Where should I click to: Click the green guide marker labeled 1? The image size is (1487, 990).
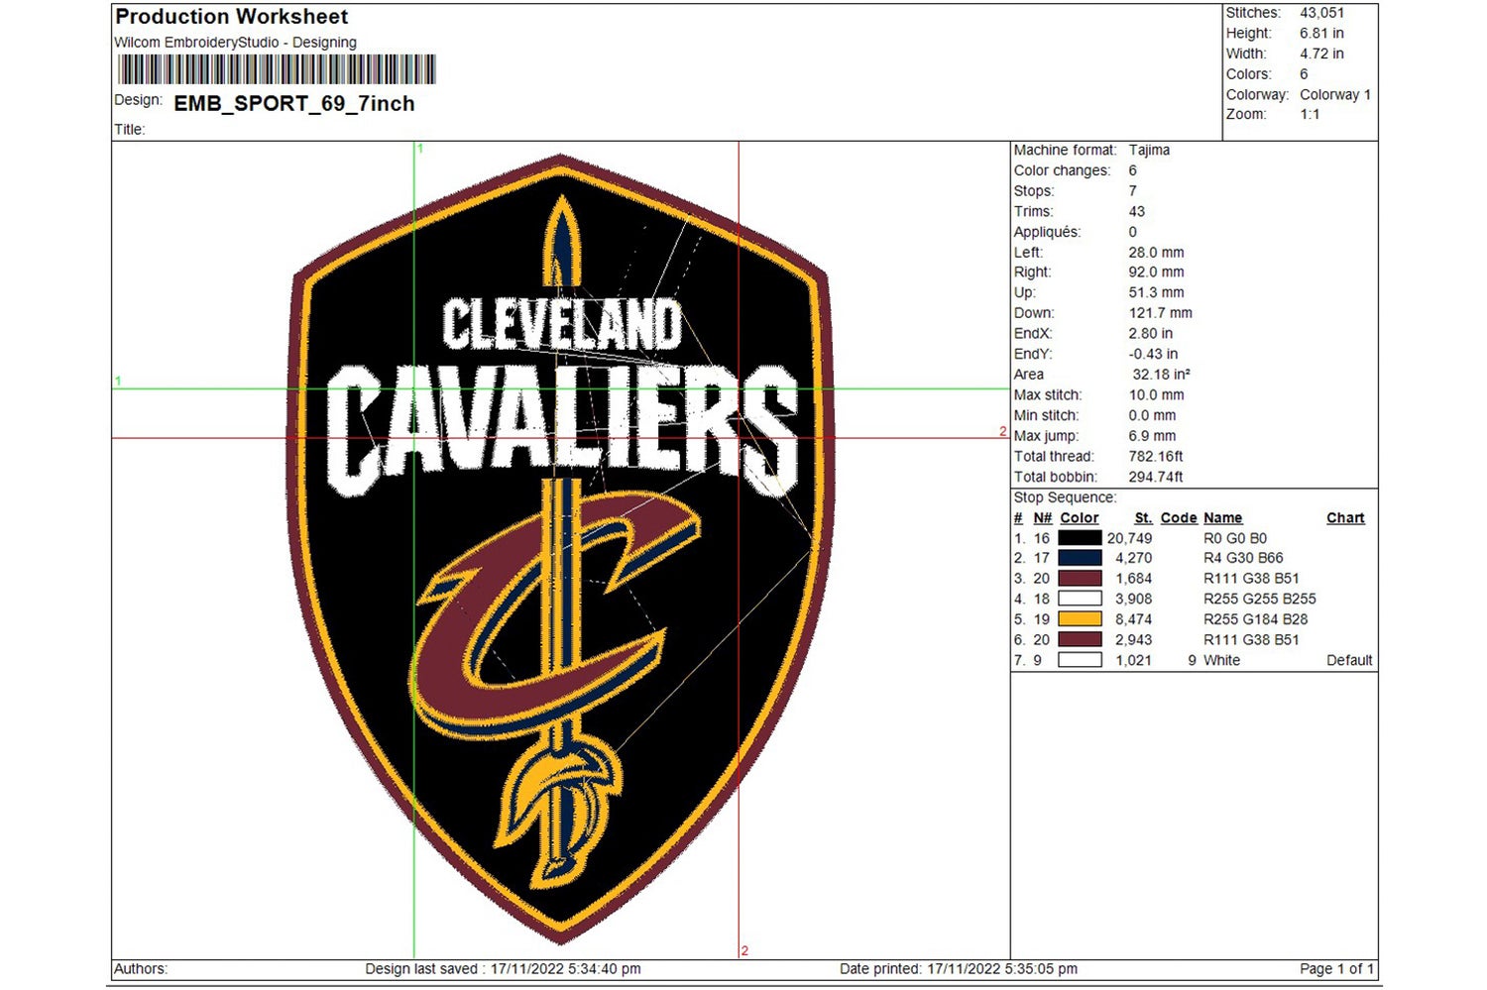click(x=418, y=149)
